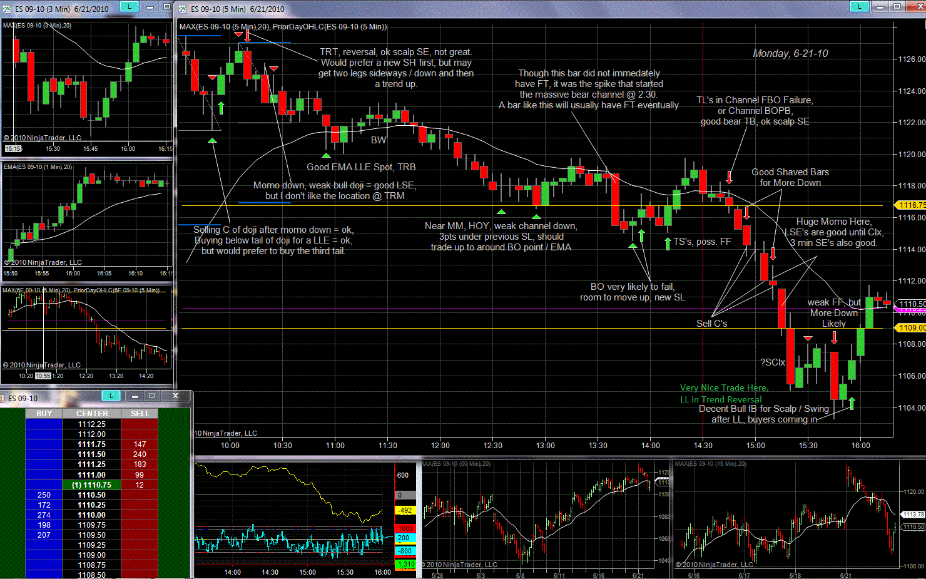The image size is (926, 579).
Task: Toggle the link 'L' button on 5 Min chart window
Action: [x=859, y=6]
